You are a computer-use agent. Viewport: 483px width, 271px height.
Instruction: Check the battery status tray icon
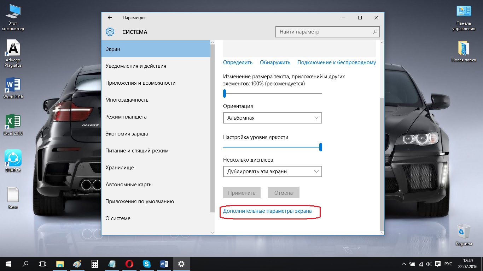point(412,264)
